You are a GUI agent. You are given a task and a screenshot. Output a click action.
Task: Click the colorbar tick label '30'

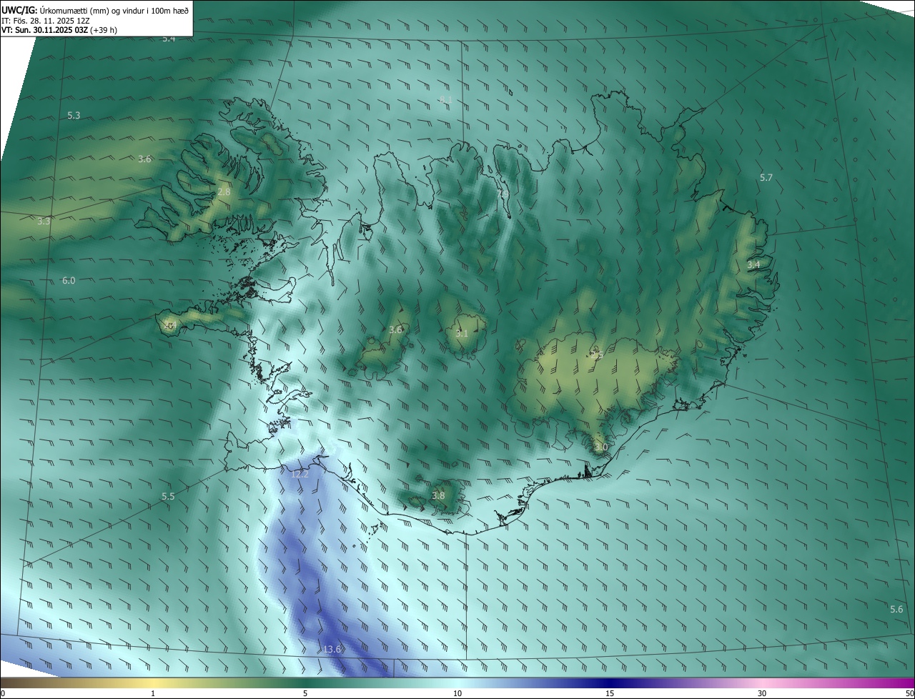(762, 693)
